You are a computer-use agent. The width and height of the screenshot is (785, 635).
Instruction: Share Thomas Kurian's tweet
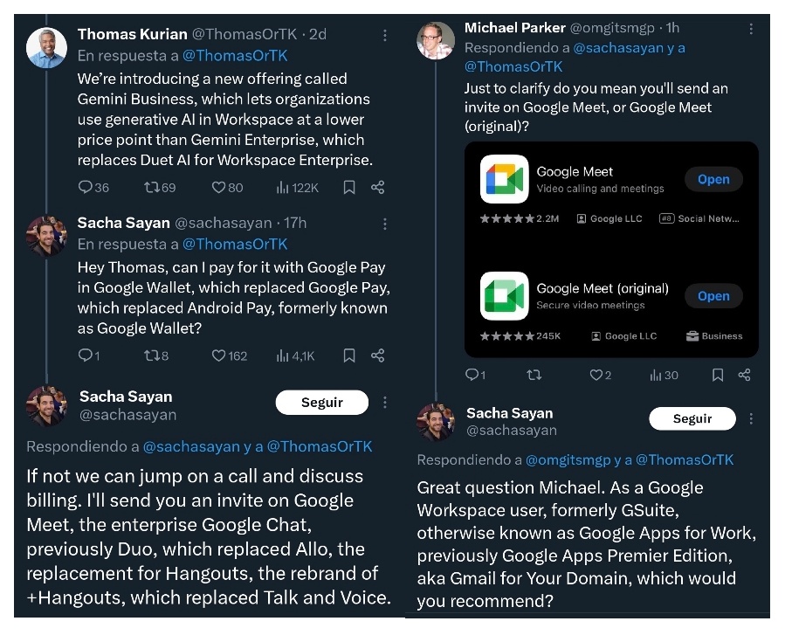click(377, 187)
